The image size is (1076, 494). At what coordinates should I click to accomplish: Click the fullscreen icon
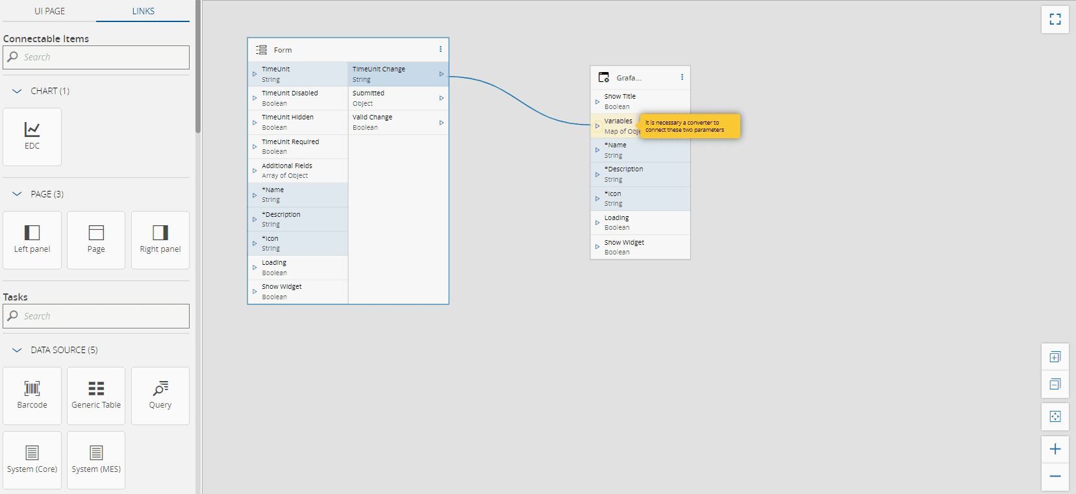(1055, 19)
